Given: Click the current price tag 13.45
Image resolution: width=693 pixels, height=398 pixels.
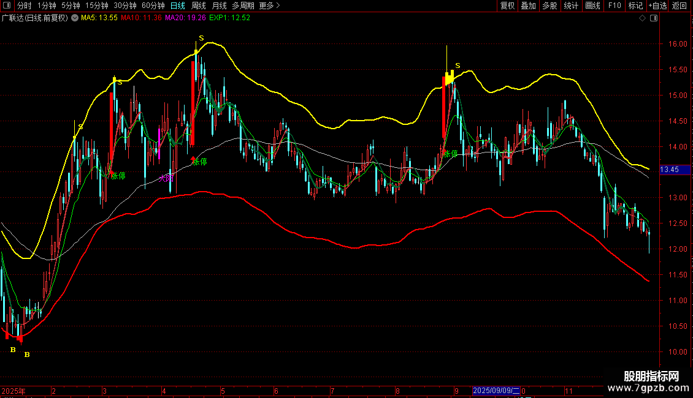Looking at the screenshot, I should [675, 170].
